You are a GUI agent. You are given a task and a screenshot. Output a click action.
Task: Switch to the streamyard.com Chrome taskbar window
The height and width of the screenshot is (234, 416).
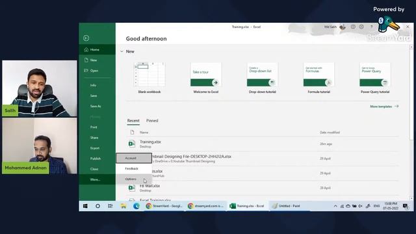[x=206, y=206]
